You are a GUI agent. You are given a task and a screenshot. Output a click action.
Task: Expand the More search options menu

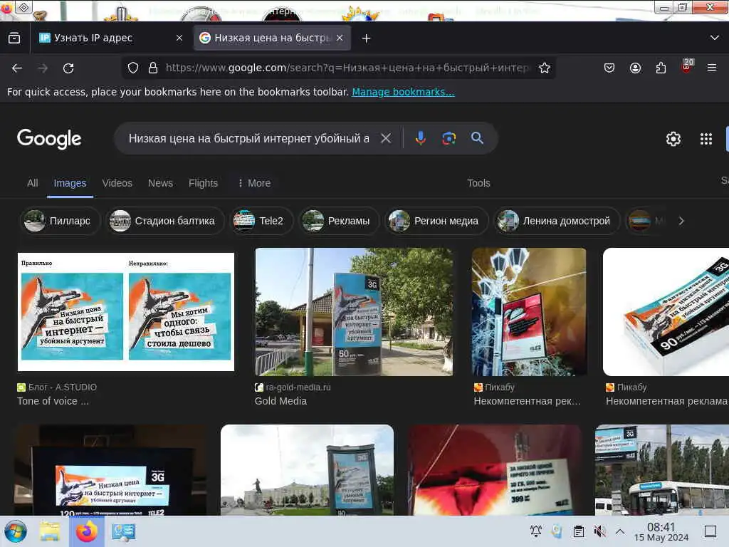pos(254,183)
